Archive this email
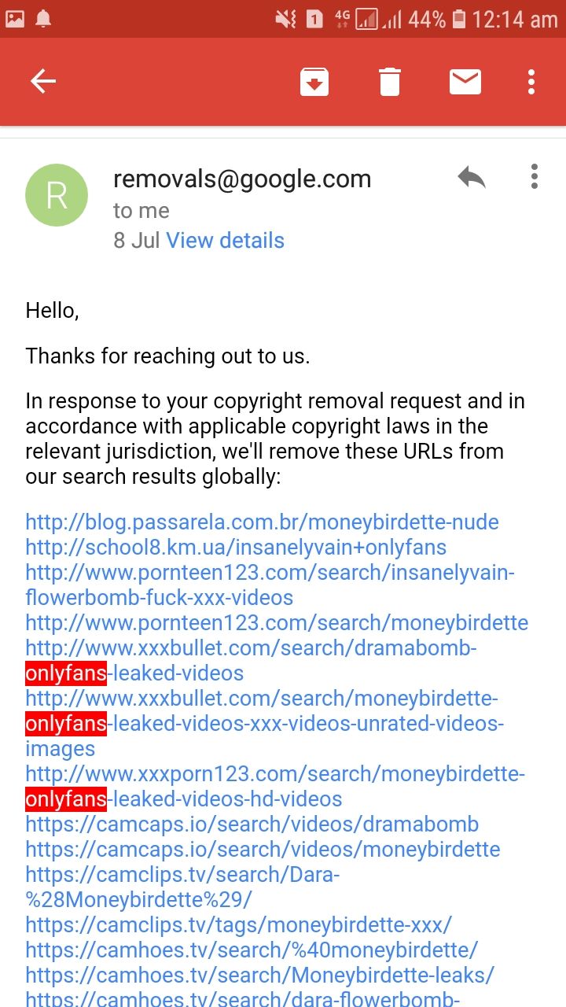This screenshot has width=566, height=1007. coord(314,82)
